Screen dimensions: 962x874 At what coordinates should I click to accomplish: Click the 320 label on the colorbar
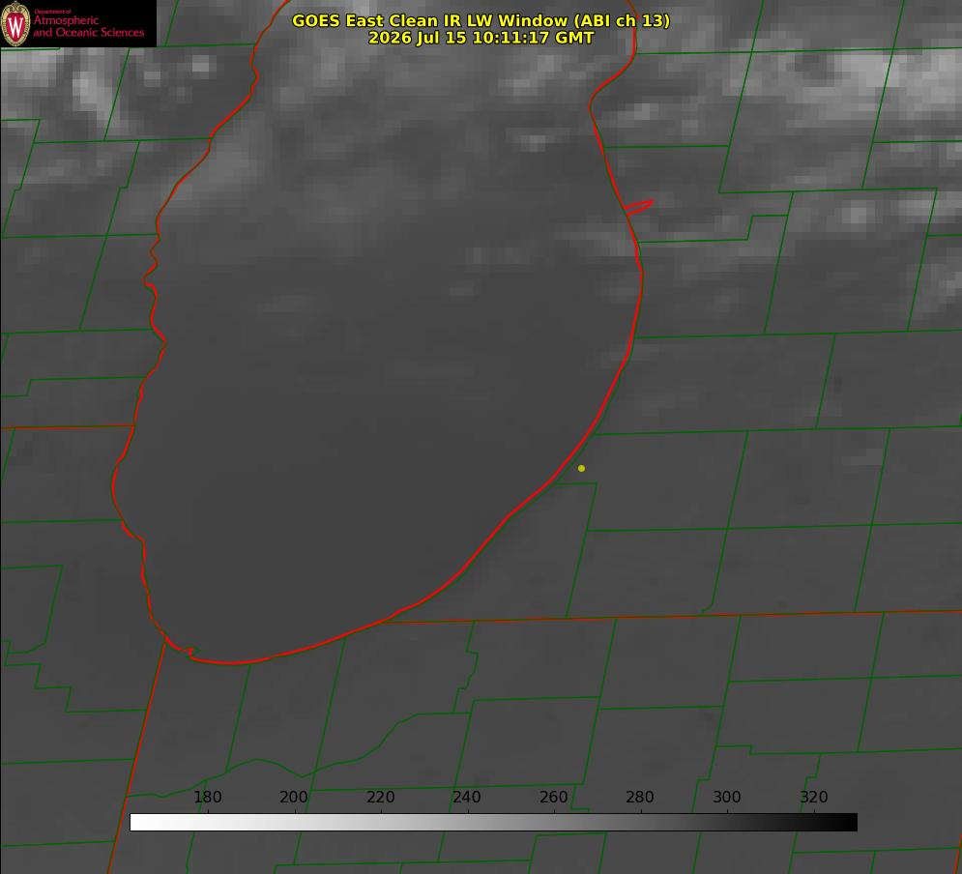coord(814,797)
